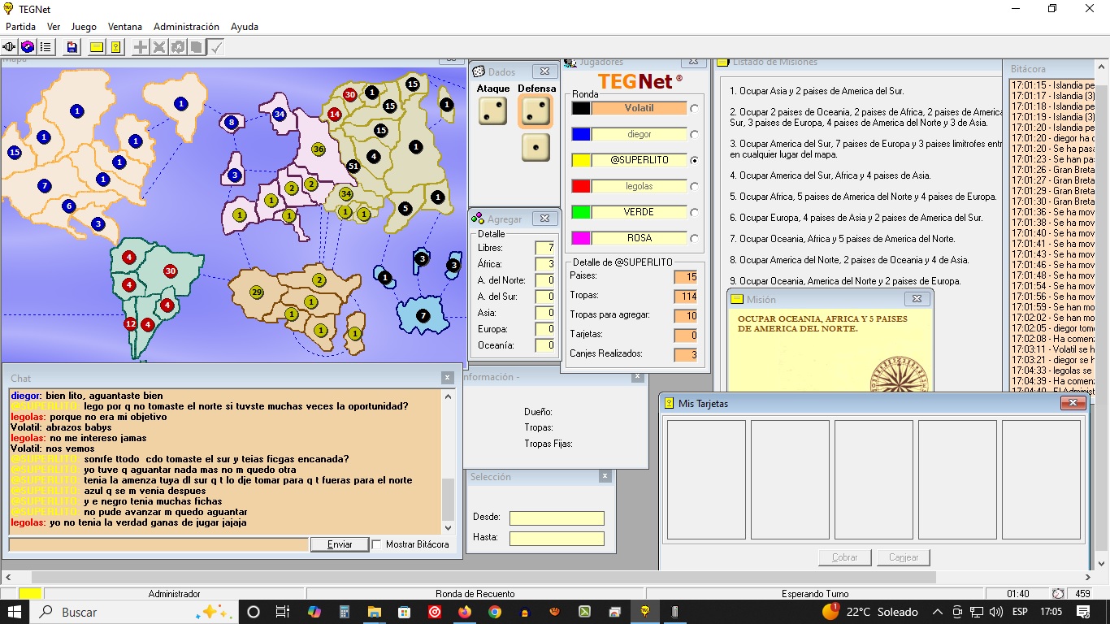Open Firefox from the Windows taskbar
This screenshot has width=1110, height=624.
click(464, 612)
